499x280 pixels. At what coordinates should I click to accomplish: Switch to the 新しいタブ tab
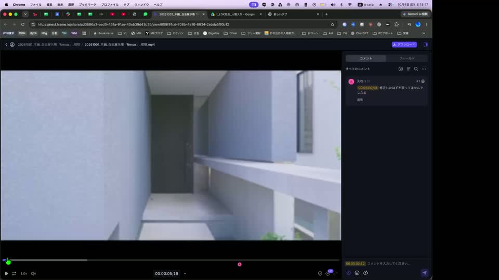tap(293, 15)
